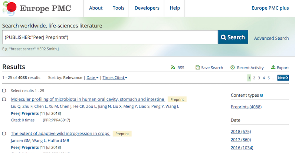The height and width of the screenshot is (153, 295).
Task: Check the adaptive wild introgression result checkbox
Action: (x=4, y=134)
